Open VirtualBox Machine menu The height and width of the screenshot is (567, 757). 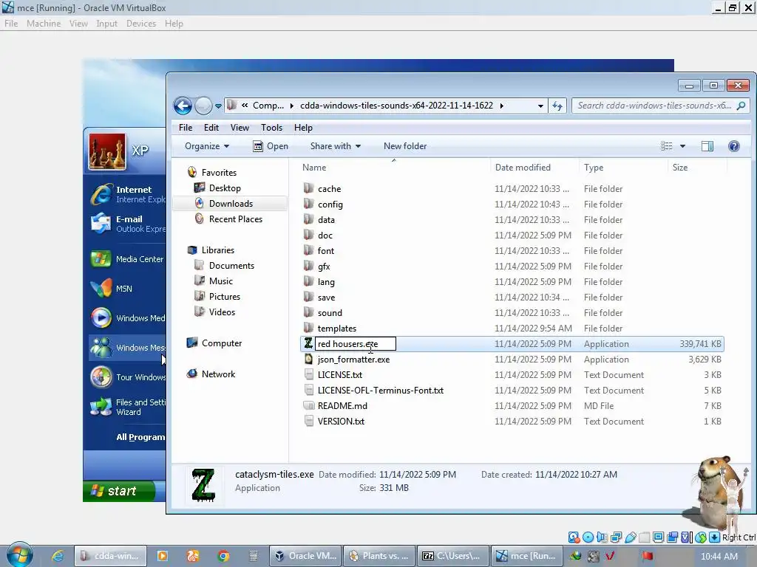click(x=44, y=24)
